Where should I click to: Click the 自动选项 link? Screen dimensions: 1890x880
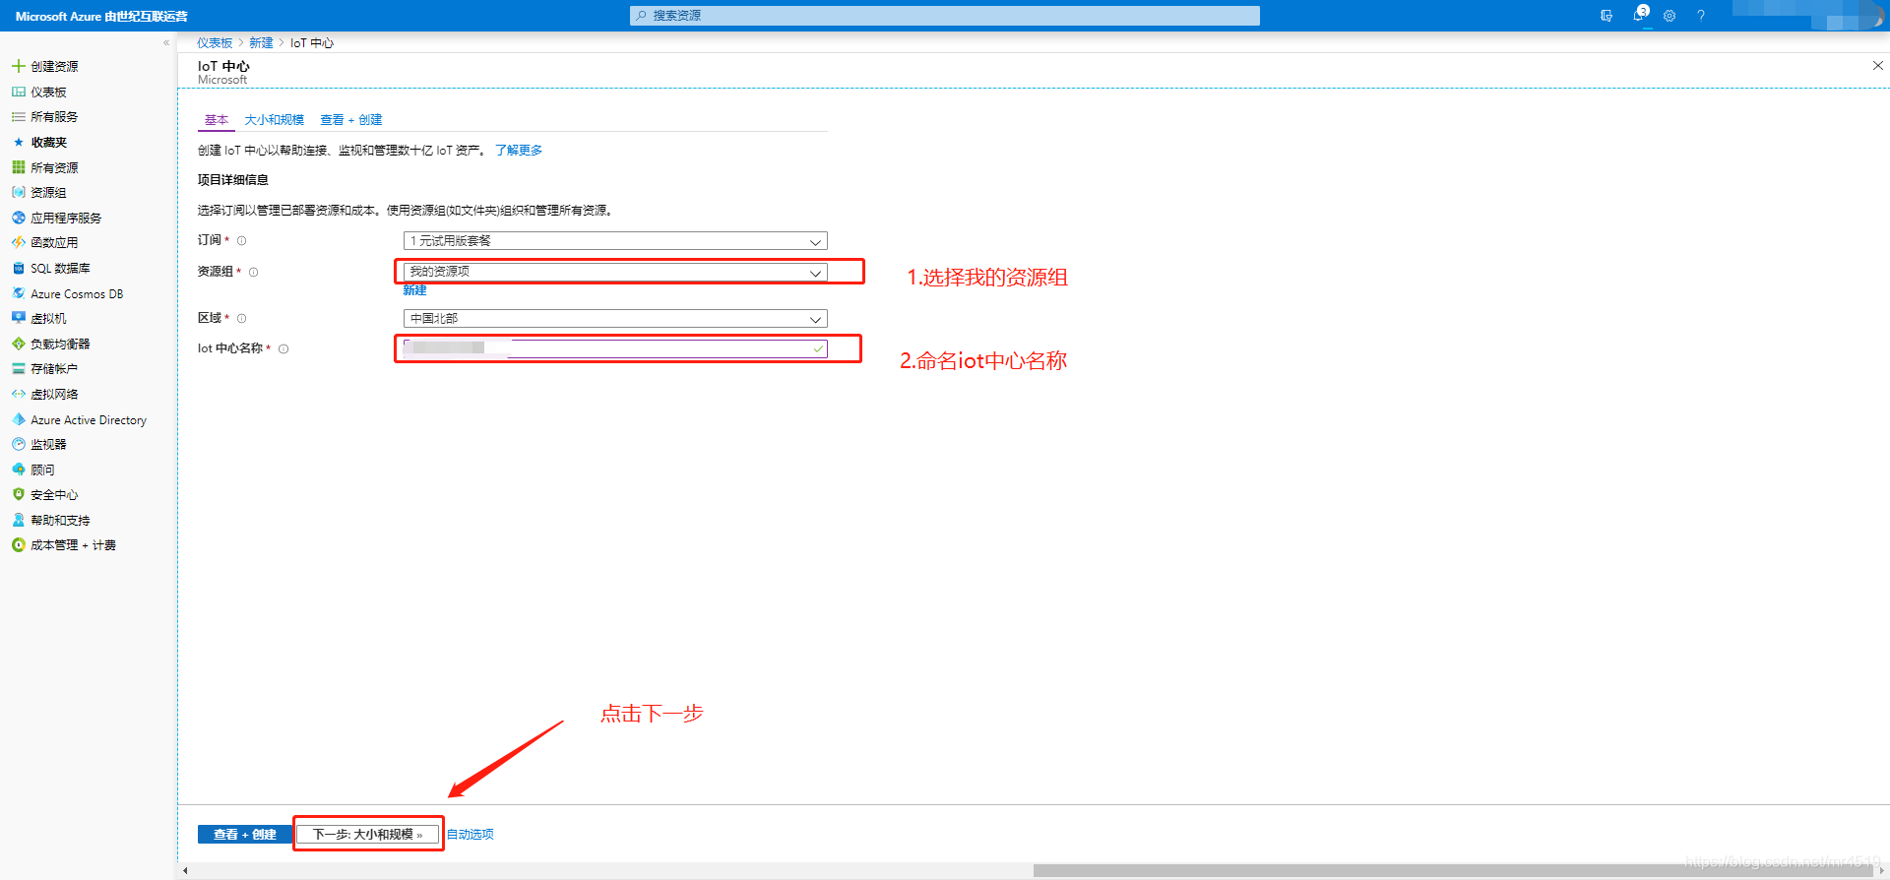471,835
